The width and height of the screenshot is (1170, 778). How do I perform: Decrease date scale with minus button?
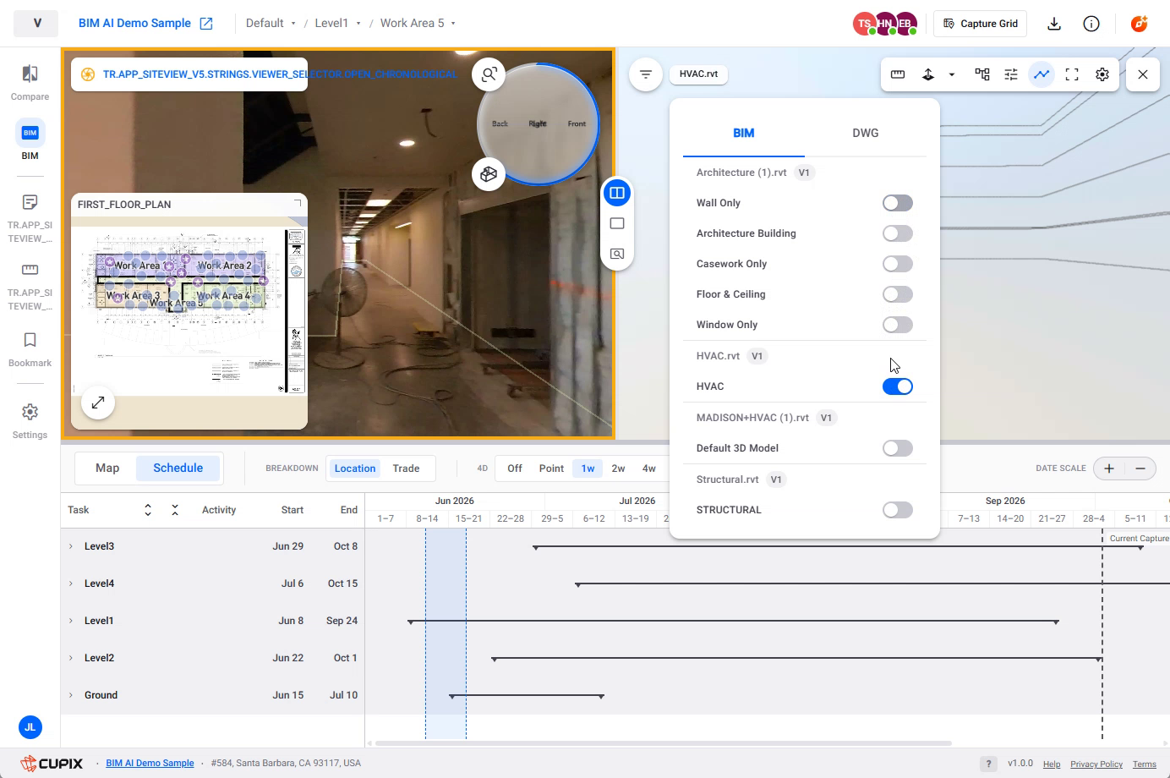(1140, 468)
